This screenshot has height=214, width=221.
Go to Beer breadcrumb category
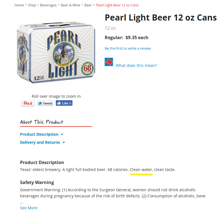point(88,5)
